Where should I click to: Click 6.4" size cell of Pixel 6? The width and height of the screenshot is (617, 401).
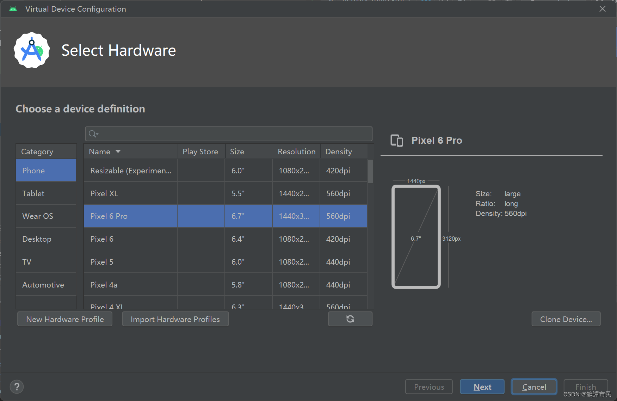tap(249, 239)
